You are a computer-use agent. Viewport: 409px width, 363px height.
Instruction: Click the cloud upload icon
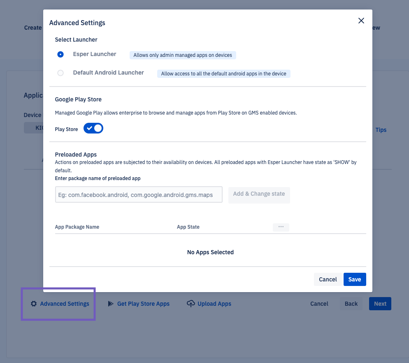click(x=191, y=303)
